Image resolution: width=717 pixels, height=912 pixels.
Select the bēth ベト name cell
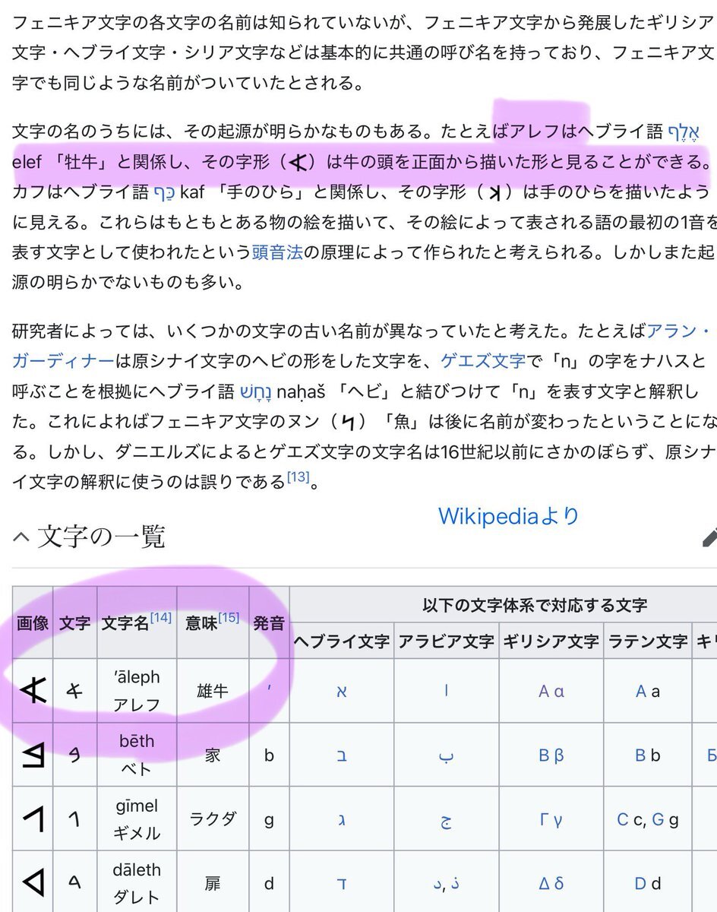tap(137, 755)
